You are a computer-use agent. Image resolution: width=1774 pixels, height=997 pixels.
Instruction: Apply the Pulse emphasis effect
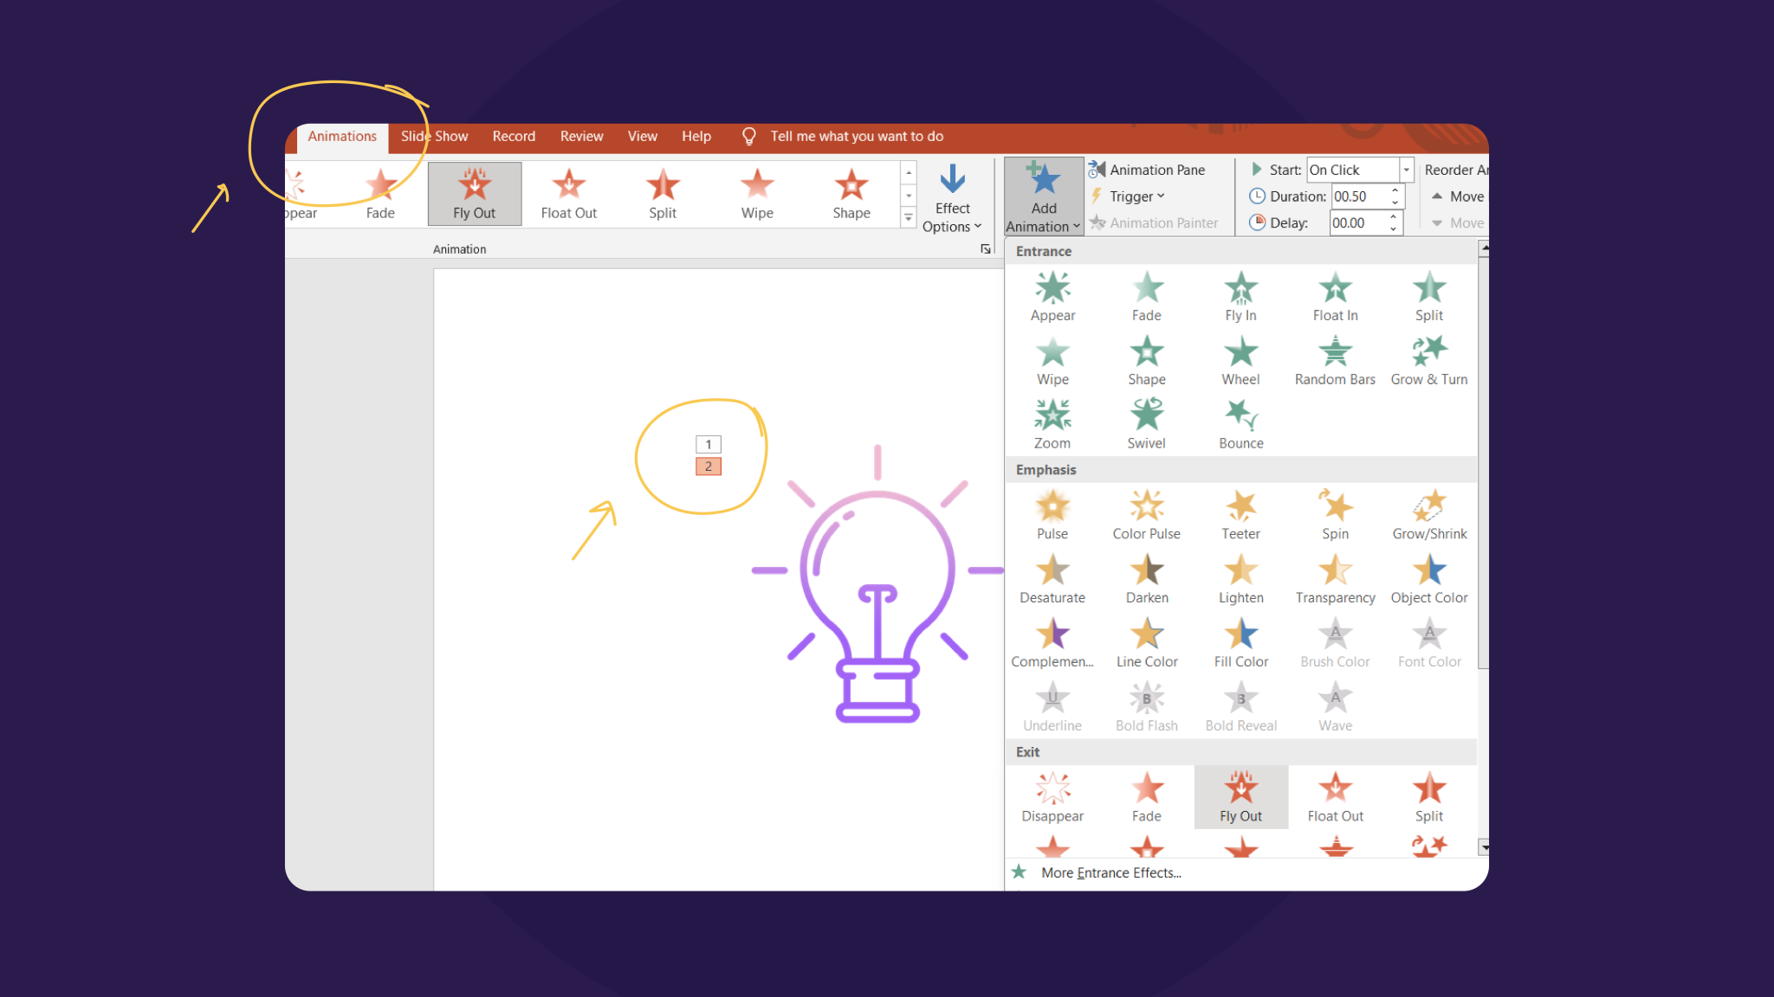coord(1052,516)
